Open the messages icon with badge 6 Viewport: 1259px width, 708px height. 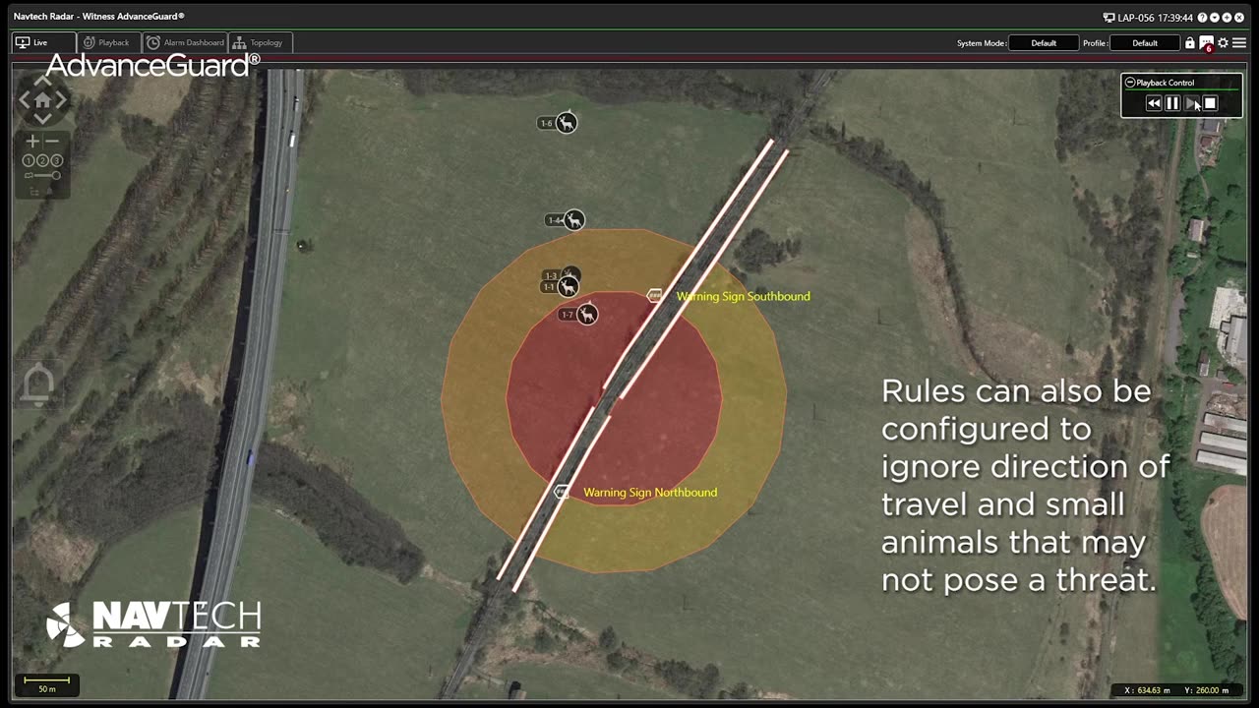[x=1207, y=43]
